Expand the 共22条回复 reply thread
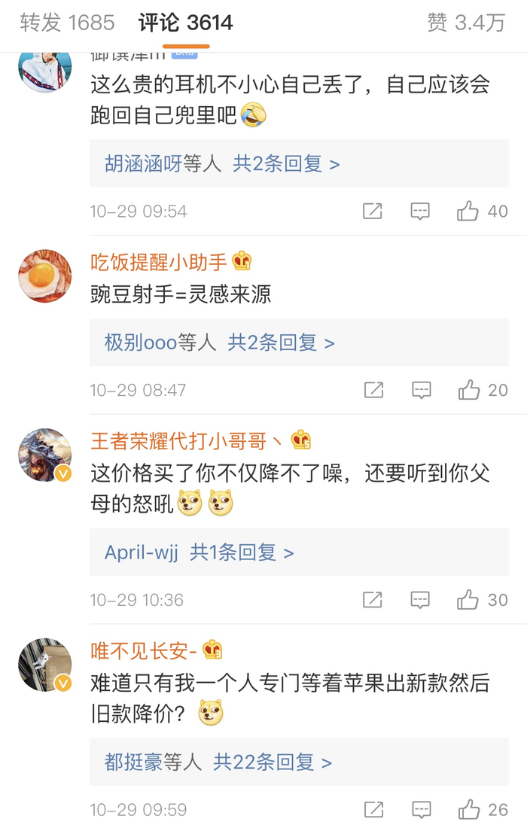The height and width of the screenshot is (831, 527). [272, 763]
